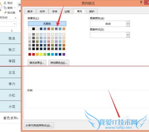Screen dimensions: 149x132
Task: Expand the Name Box dropdown arrow
Action: (x=15, y=24)
